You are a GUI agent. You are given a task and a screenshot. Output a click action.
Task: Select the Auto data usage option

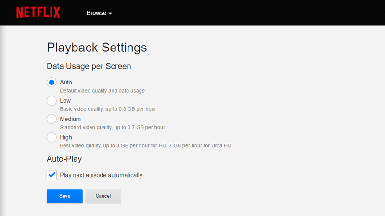pos(51,83)
